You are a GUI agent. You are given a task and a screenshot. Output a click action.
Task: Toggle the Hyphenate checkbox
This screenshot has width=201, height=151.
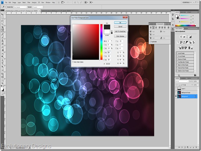click(x=150, y=42)
